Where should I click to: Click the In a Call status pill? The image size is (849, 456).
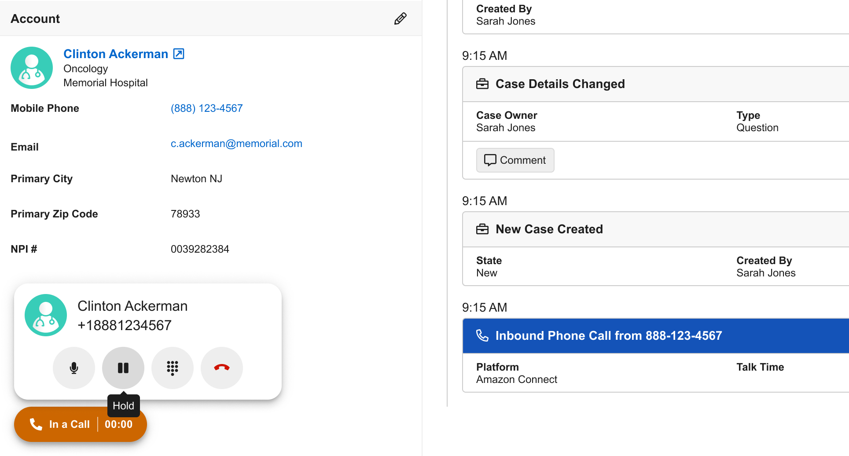(x=59, y=424)
